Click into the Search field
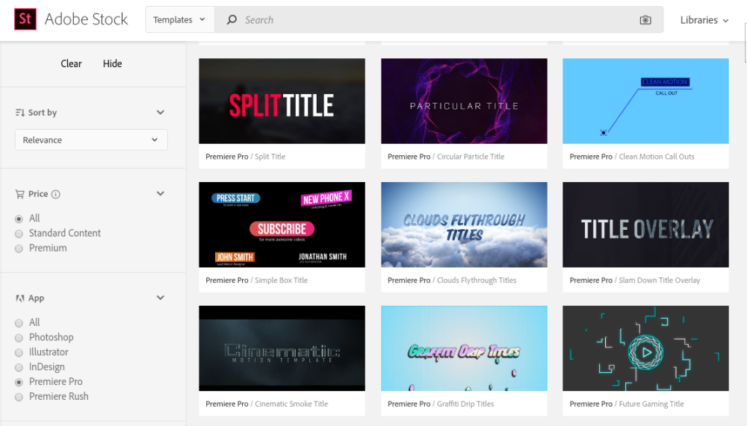 click(438, 19)
